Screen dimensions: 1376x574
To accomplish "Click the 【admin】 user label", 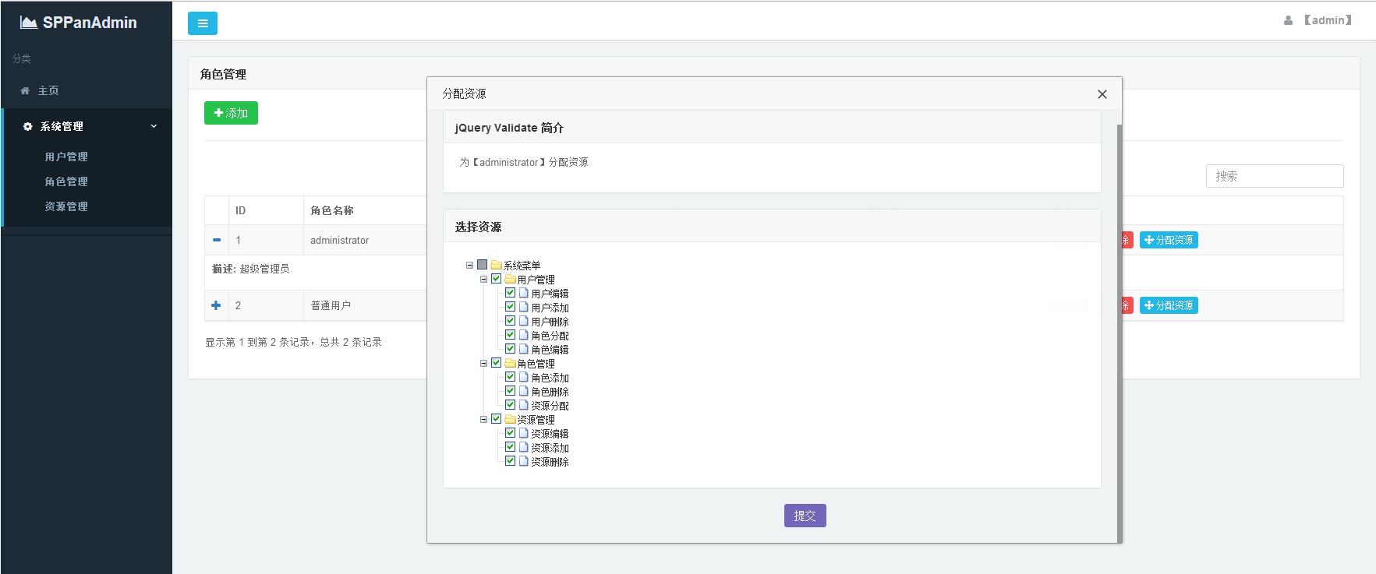I will click(1328, 20).
